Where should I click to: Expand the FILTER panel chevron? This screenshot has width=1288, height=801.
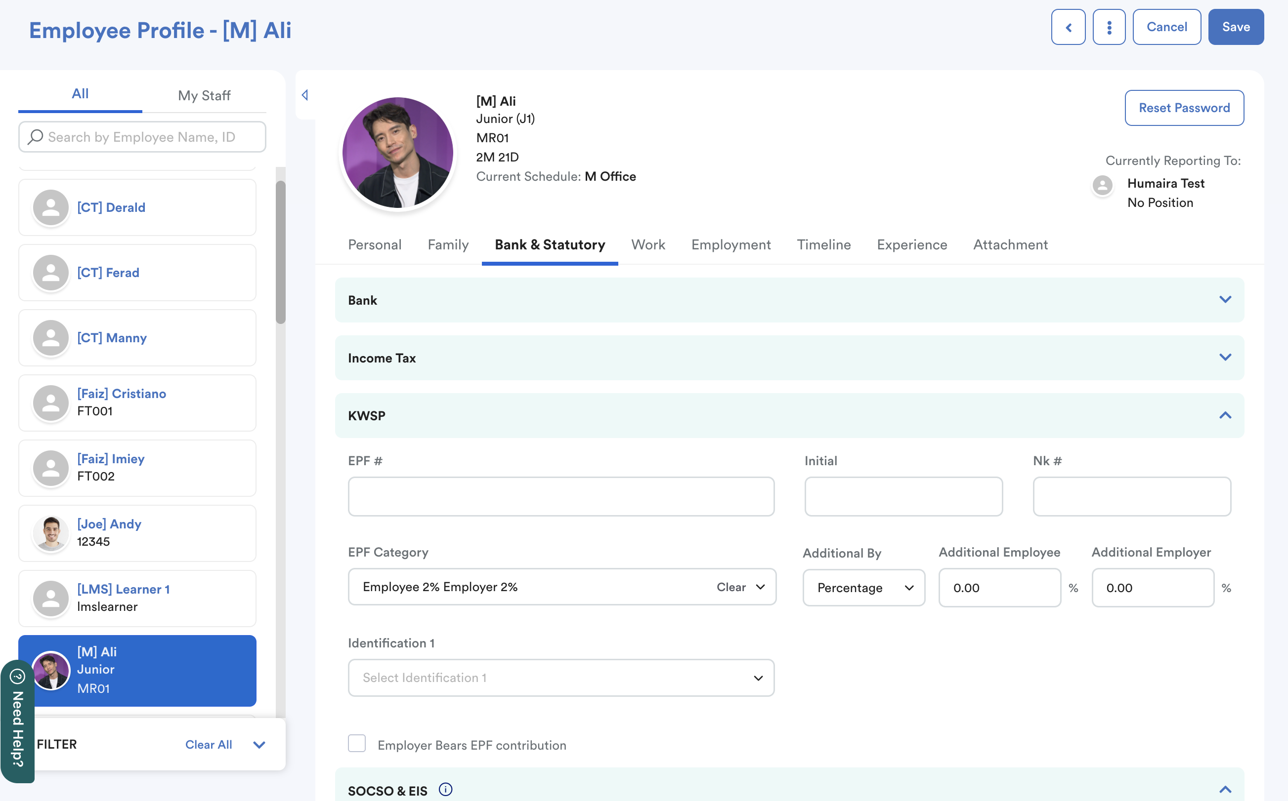[x=259, y=744]
